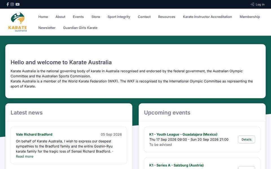
Task: Open the Membership menu item
Action: (x=250, y=17)
